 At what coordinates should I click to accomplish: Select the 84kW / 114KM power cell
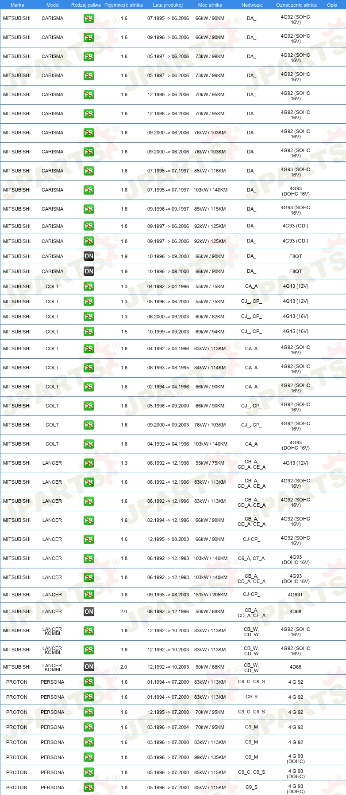pyautogui.click(x=210, y=368)
